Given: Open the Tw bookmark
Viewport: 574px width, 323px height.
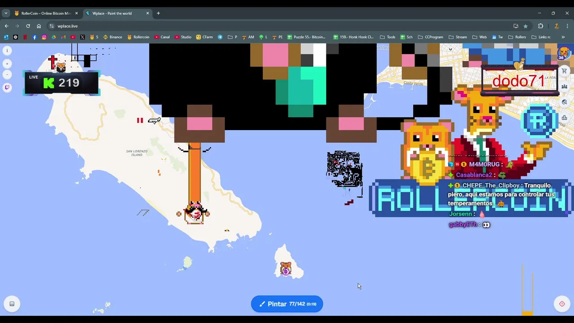Looking at the screenshot, I should [x=497, y=37].
